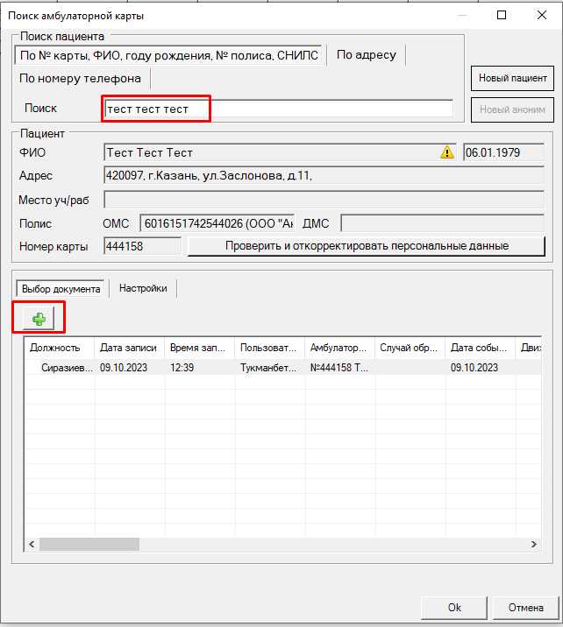Click the horizontal scrollbar left arrow
Screen dimensions: 563x627
pyautogui.click(x=31, y=544)
